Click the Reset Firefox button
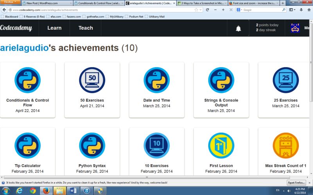This screenshot has width=313, height=195. pyautogui.click(x=296, y=183)
